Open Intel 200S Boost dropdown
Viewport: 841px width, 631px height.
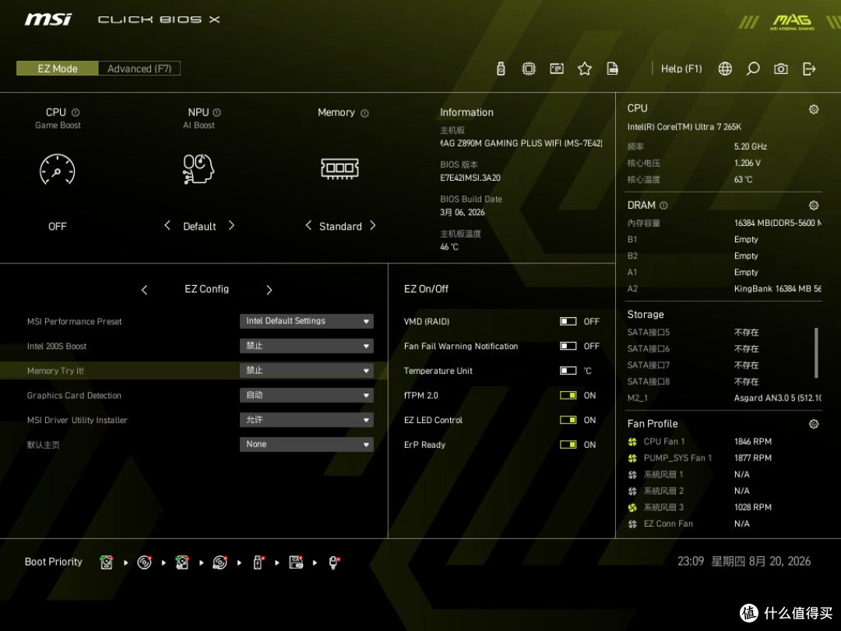[x=306, y=346]
